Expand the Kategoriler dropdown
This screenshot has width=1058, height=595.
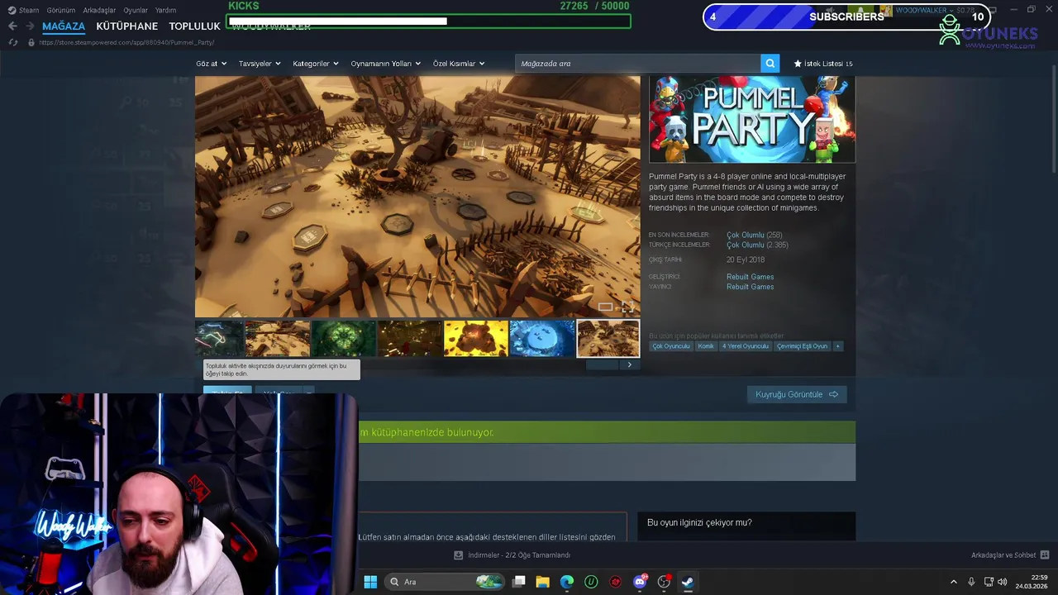click(x=316, y=64)
